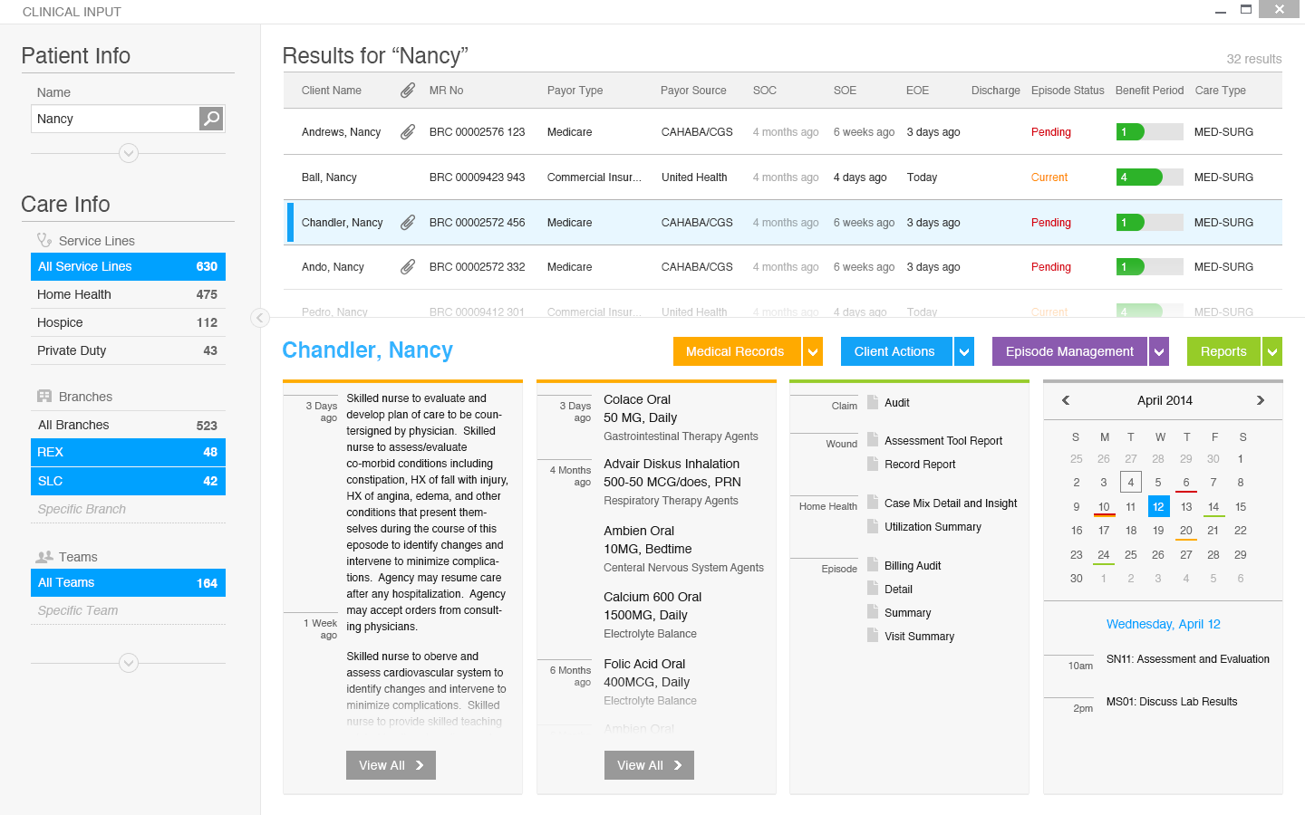
Task: Collapse the left sidebar panel arrow
Action: (x=260, y=318)
